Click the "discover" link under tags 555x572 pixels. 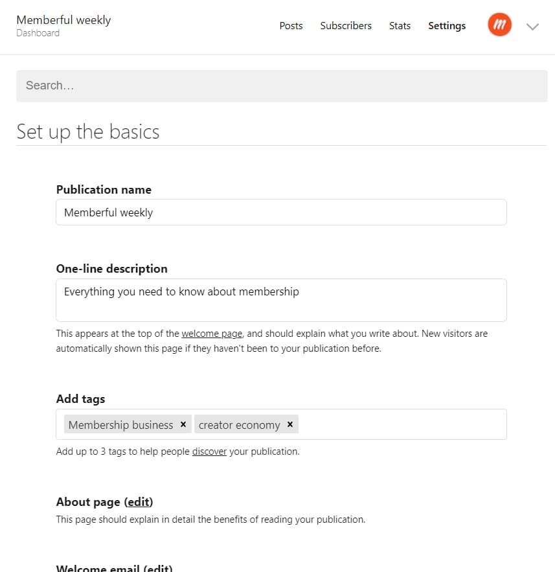pos(209,452)
